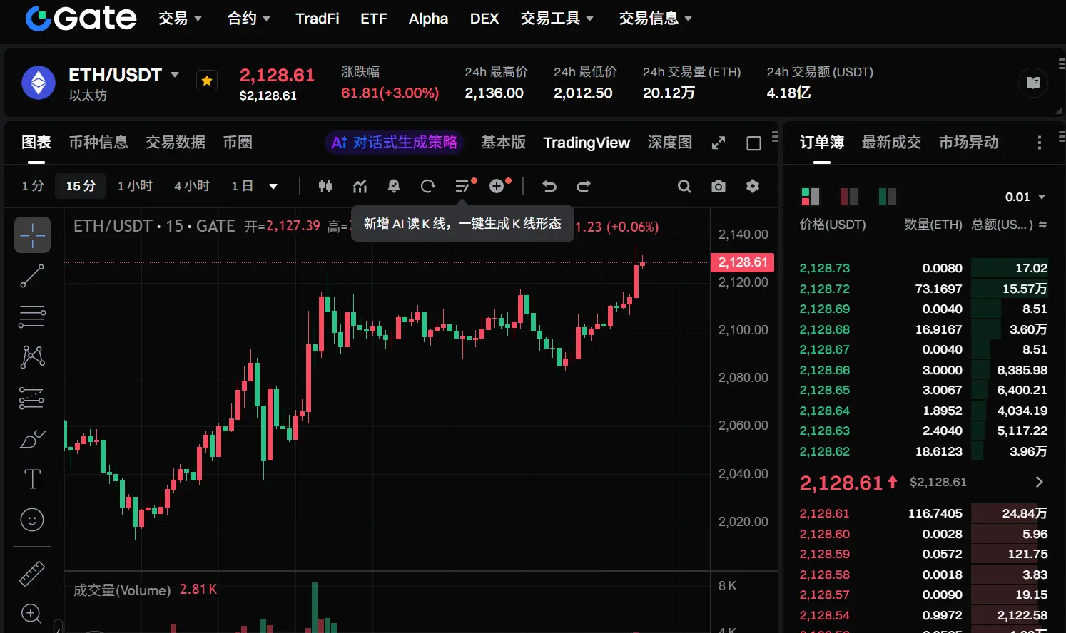Open the Alpha link
Image resolution: width=1066 pixels, height=633 pixels.
pyautogui.click(x=428, y=19)
